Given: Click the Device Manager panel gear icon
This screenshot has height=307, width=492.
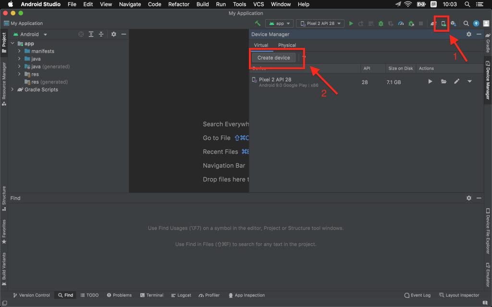Looking at the screenshot, I should (x=469, y=34).
